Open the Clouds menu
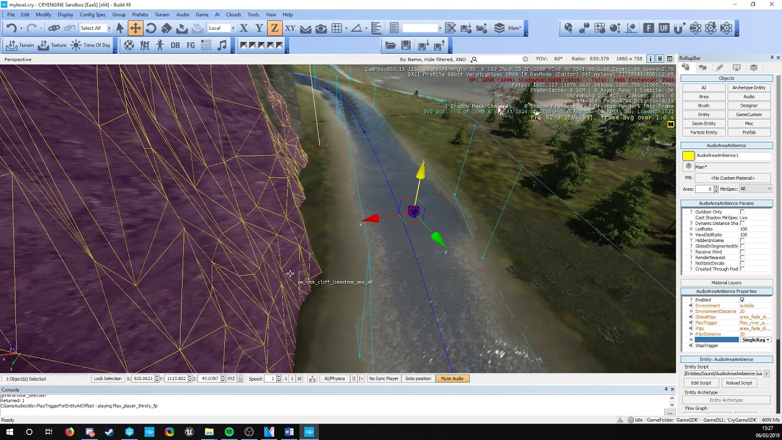The height and width of the screenshot is (440, 782). [x=233, y=15]
